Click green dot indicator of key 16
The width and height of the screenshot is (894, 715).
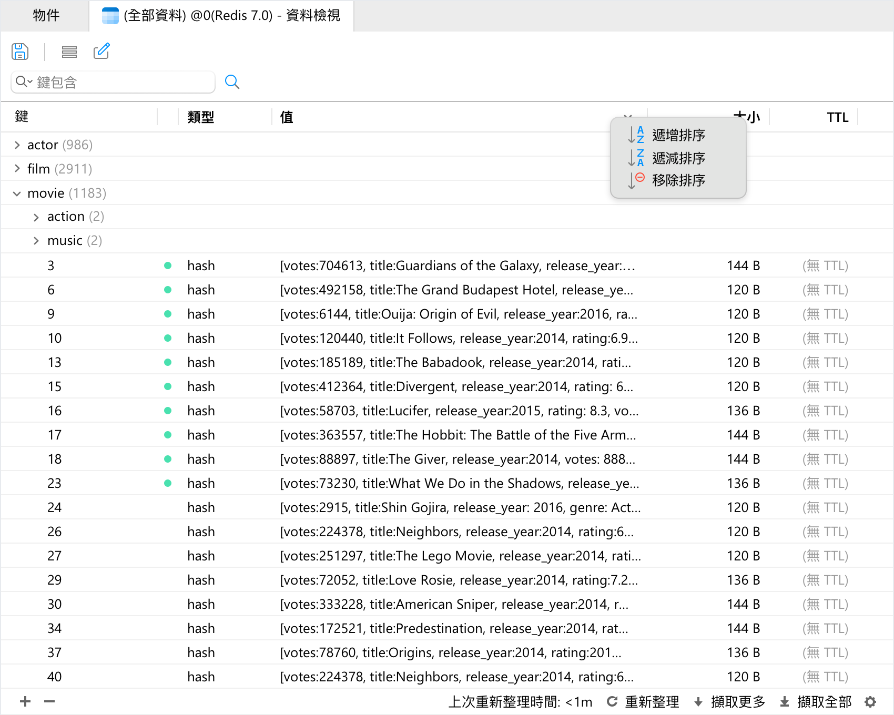point(168,411)
